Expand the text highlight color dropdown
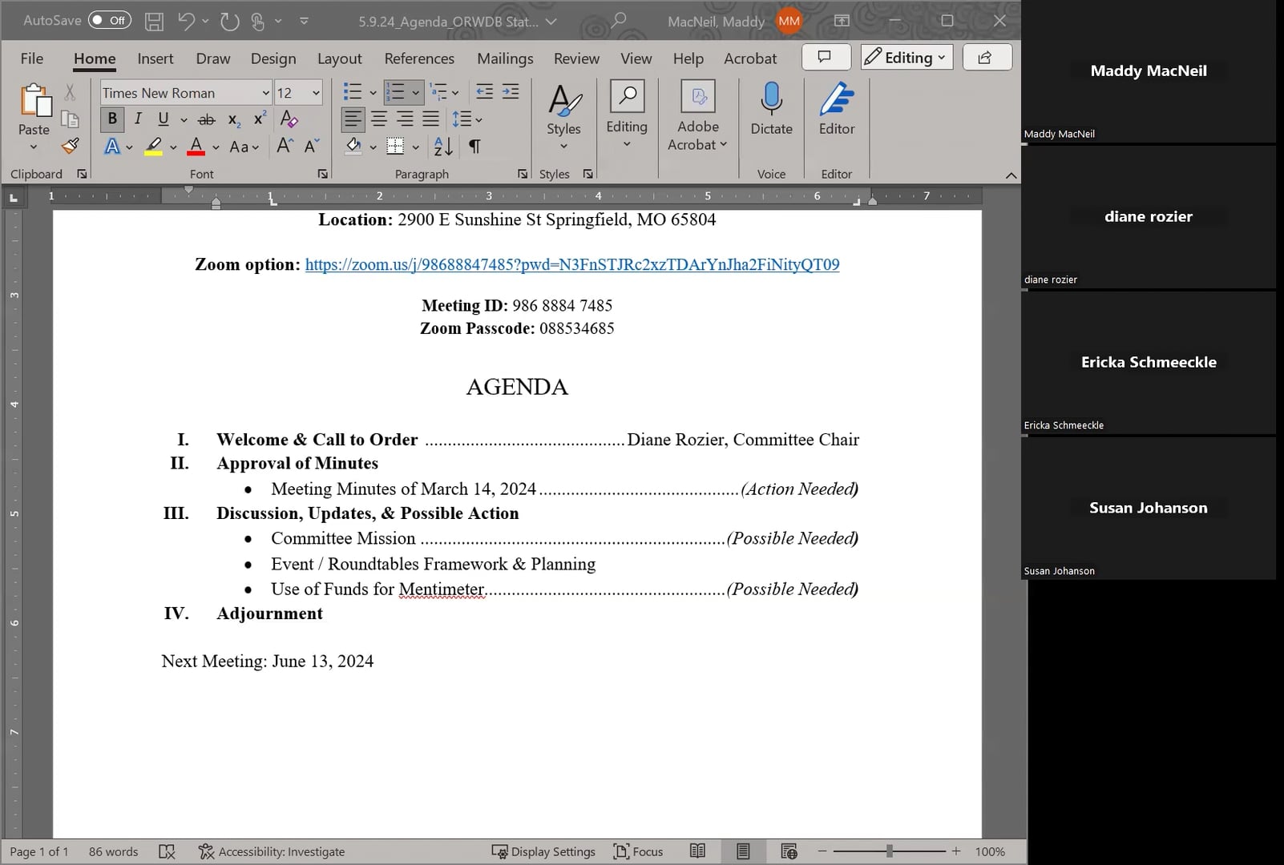 [x=171, y=147]
